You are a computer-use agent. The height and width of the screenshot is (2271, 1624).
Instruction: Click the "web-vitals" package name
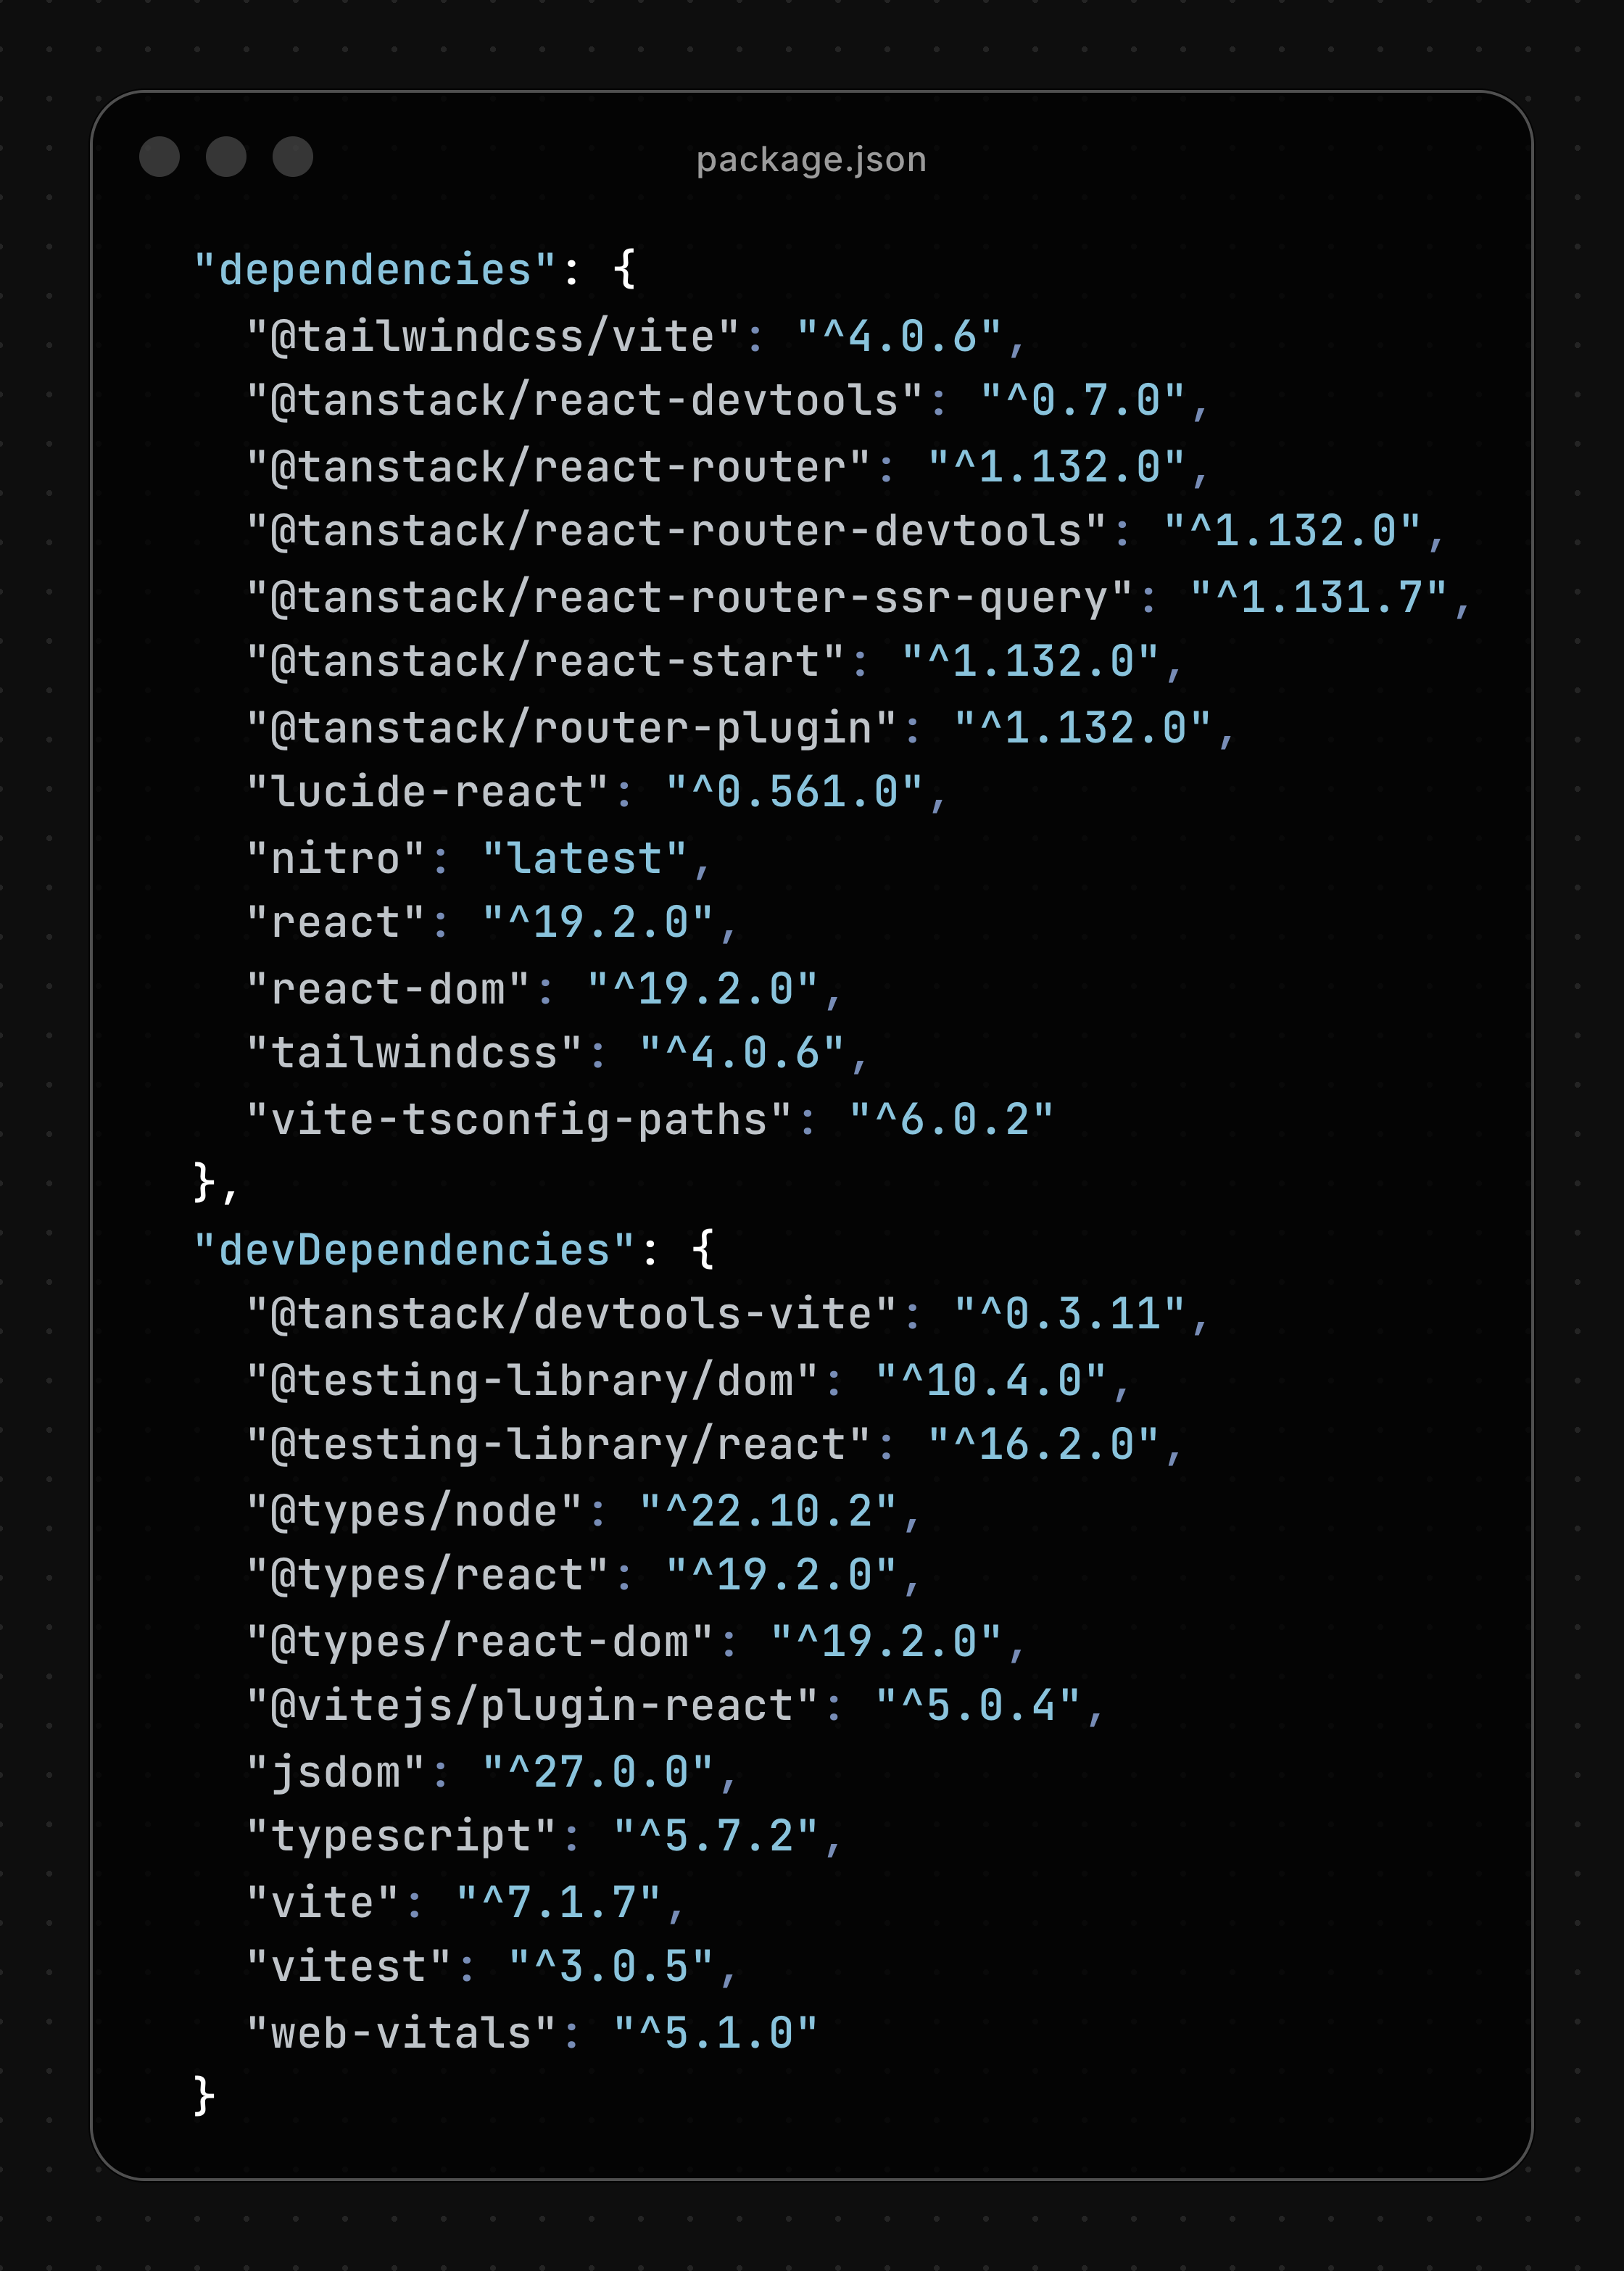point(401,2032)
